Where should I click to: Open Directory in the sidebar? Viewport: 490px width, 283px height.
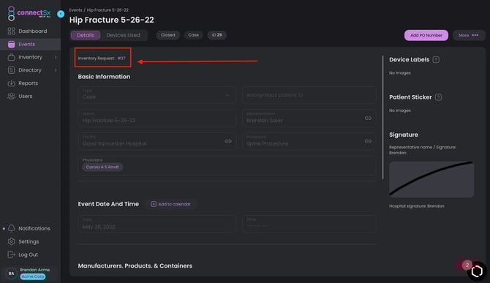[30, 70]
